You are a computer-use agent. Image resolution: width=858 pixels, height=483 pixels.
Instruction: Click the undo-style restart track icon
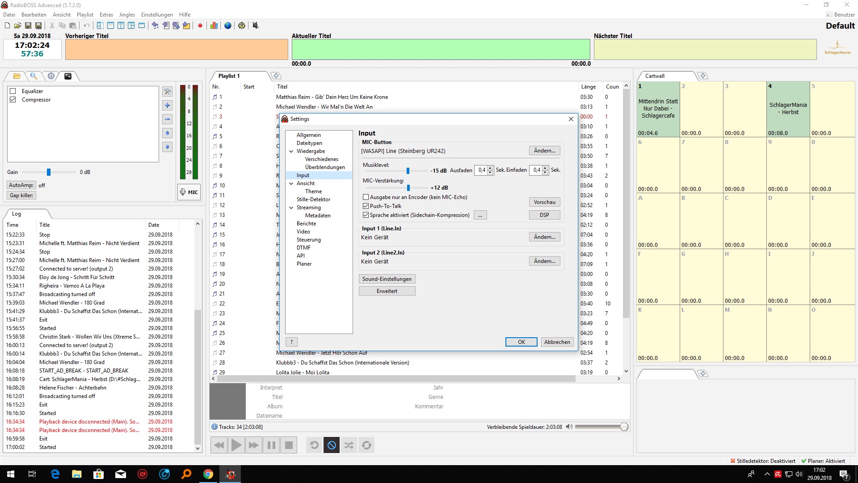click(x=314, y=445)
